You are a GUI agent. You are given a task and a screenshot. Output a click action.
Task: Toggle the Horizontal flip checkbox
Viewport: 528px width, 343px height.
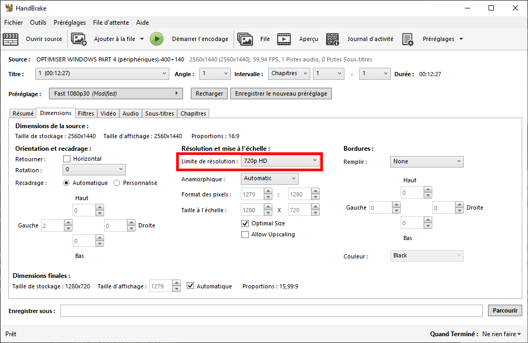tap(67, 159)
